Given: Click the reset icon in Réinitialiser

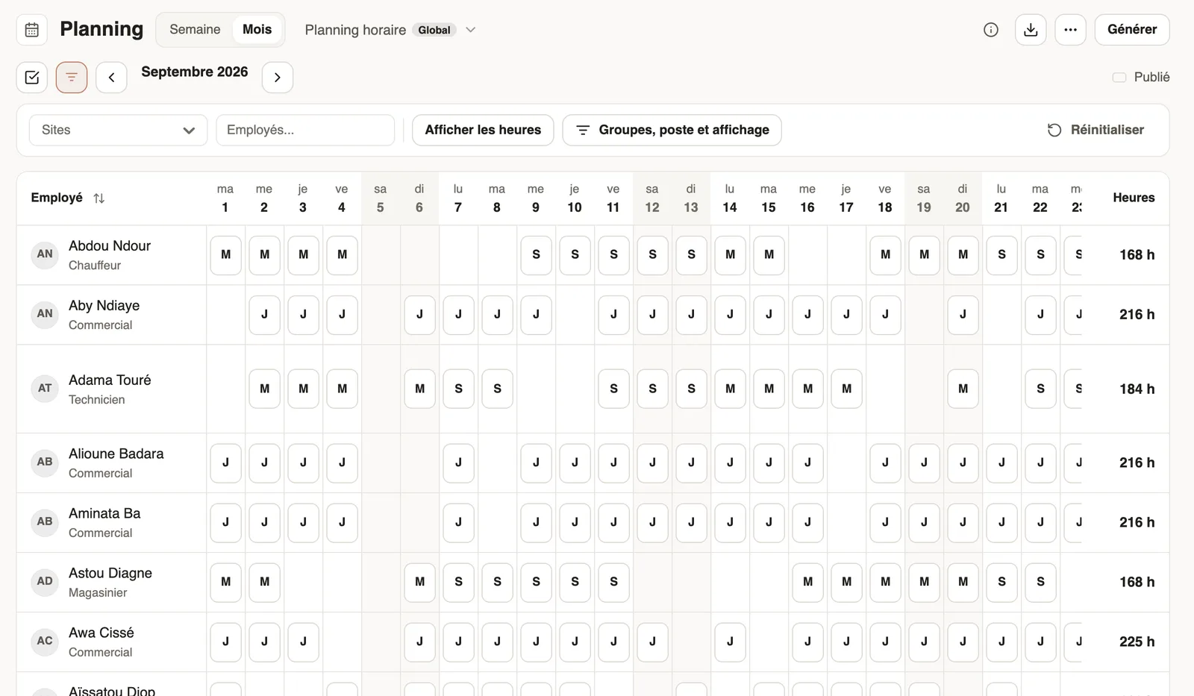Looking at the screenshot, I should (x=1054, y=130).
